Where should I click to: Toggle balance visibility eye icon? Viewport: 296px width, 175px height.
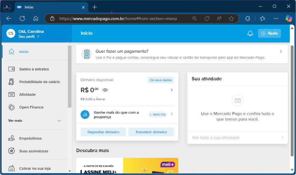click(105, 90)
